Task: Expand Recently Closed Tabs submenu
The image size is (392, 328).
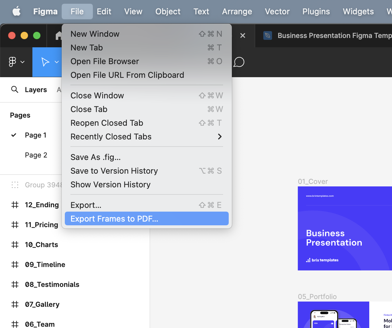Action: click(147, 137)
